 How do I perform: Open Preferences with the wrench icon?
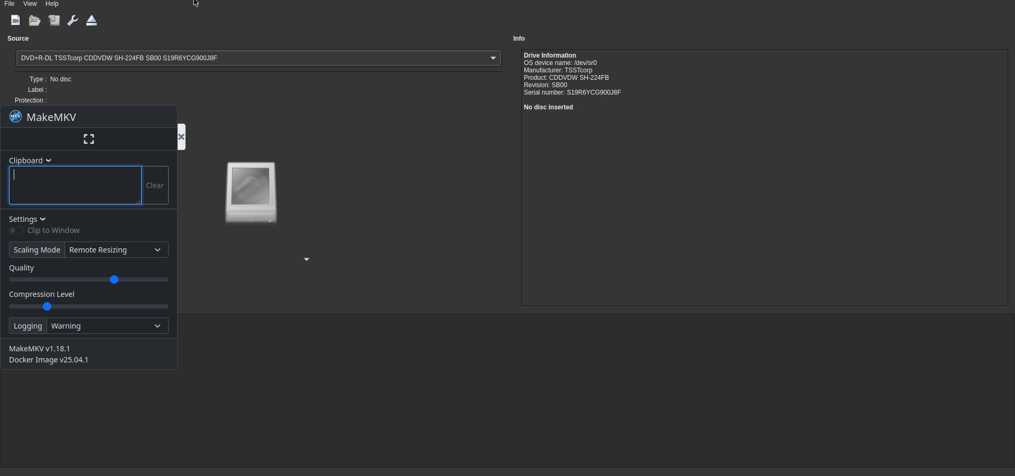coord(73,21)
